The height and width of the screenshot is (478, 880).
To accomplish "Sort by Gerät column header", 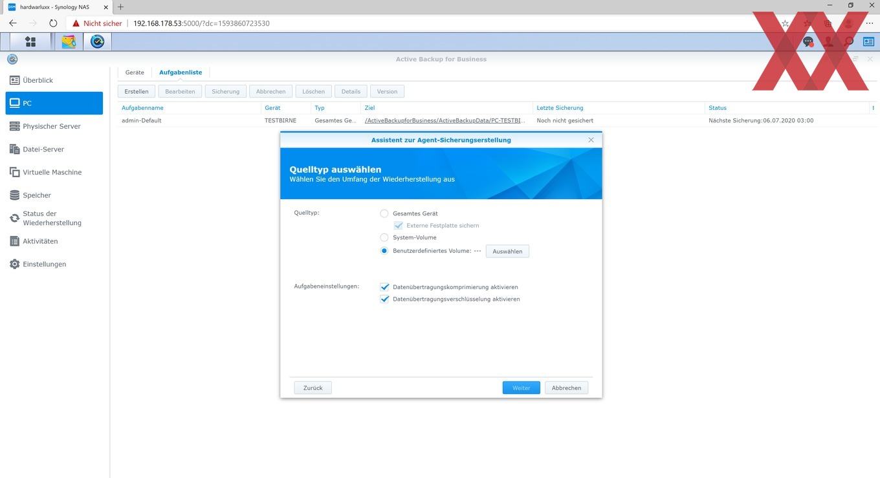I will [285, 108].
